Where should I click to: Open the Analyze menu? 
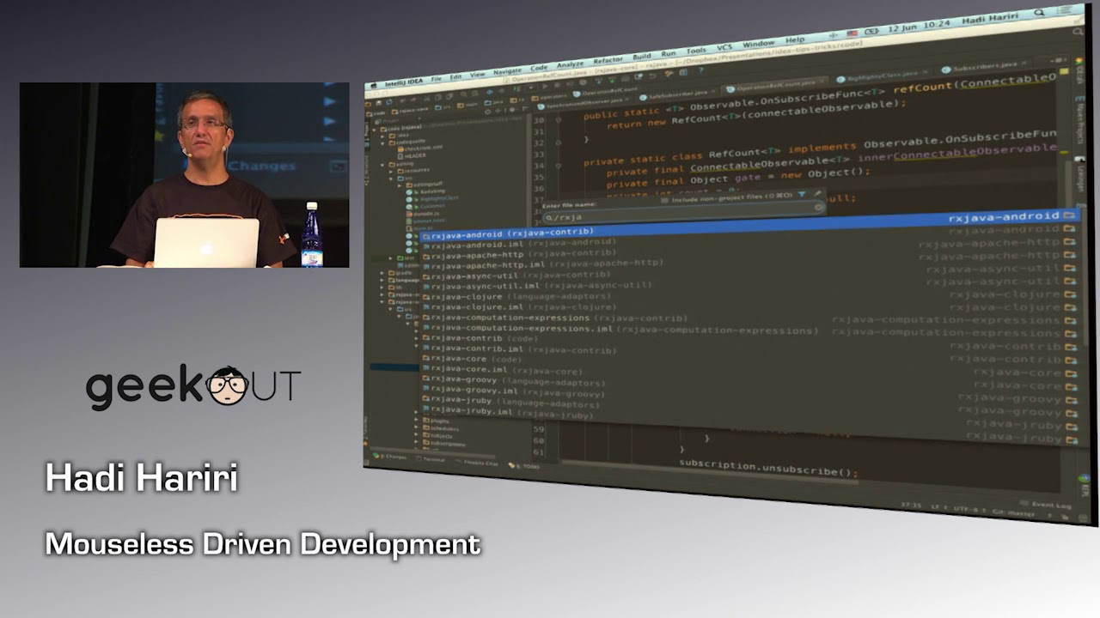pyautogui.click(x=570, y=64)
